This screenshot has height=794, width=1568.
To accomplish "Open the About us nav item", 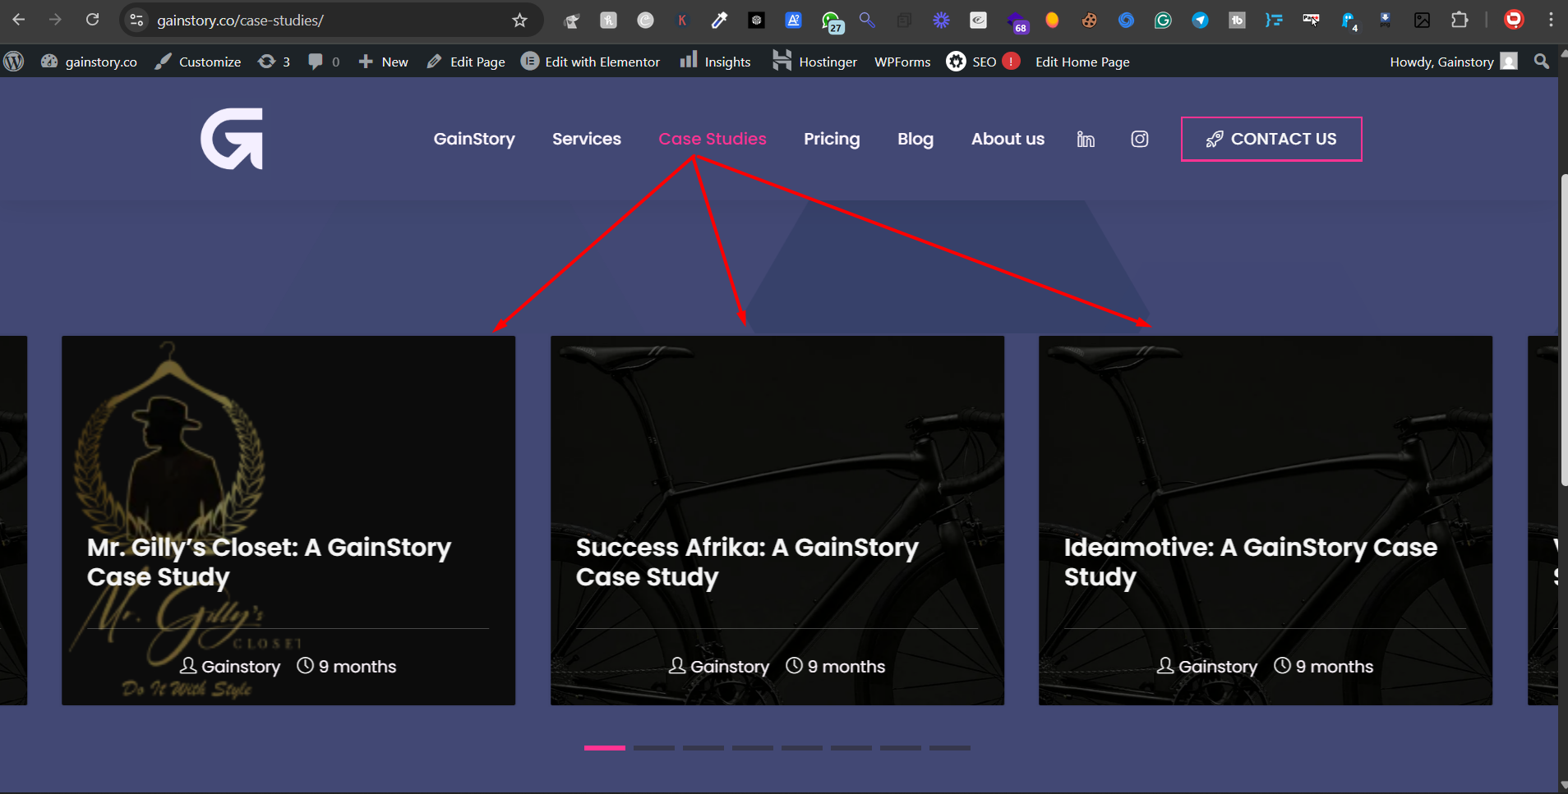I will point(1008,139).
